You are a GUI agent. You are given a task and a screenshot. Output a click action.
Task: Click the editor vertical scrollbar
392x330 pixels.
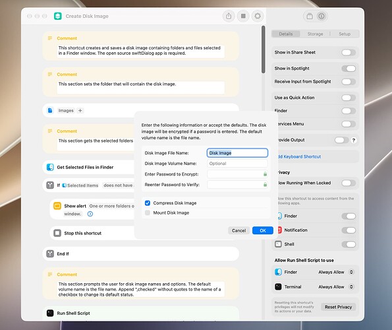tap(263, 49)
